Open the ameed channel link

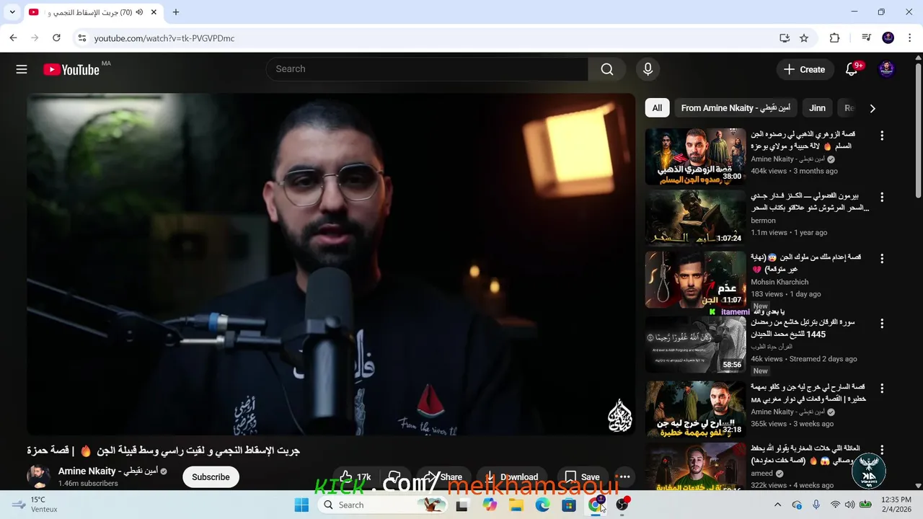pyautogui.click(x=761, y=474)
